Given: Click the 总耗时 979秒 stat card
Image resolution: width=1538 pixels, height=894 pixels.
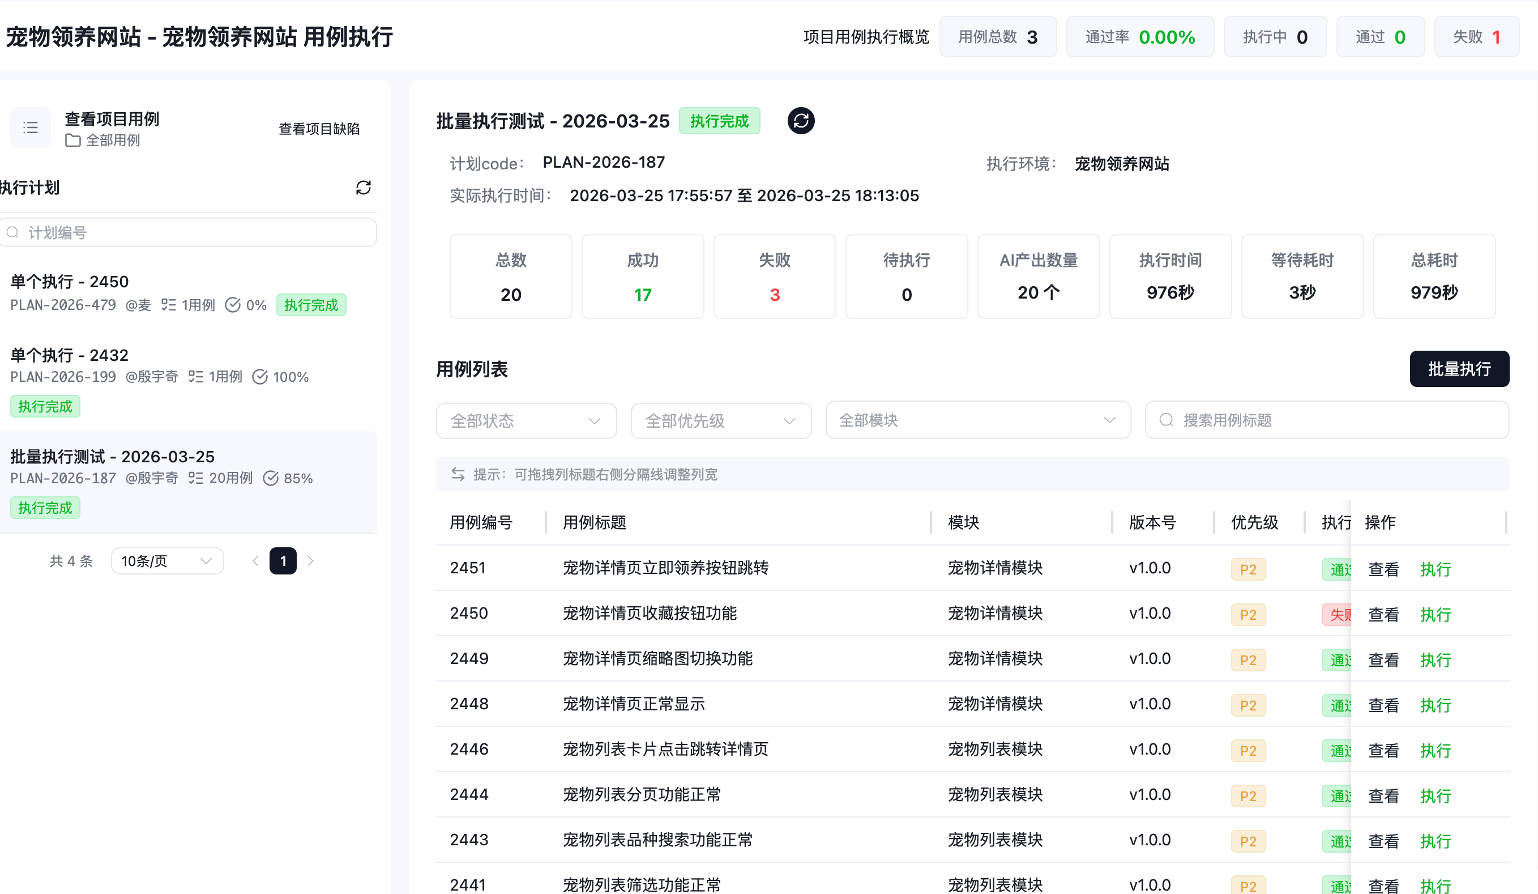Looking at the screenshot, I should coord(1434,276).
